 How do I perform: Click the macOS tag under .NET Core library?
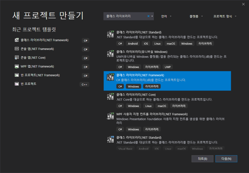click(162, 106)
